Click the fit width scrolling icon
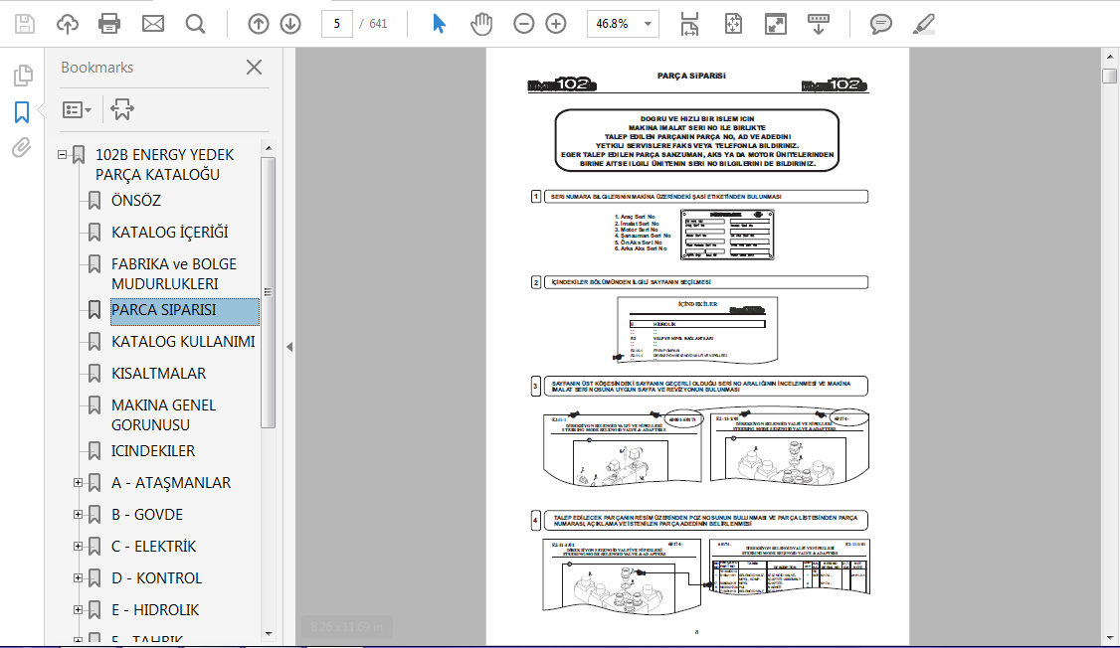Screen dimensions: 1120x648 pos(689,24)
